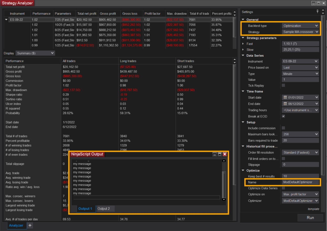Enable the Tick Replay checkbox

[283, 85]
